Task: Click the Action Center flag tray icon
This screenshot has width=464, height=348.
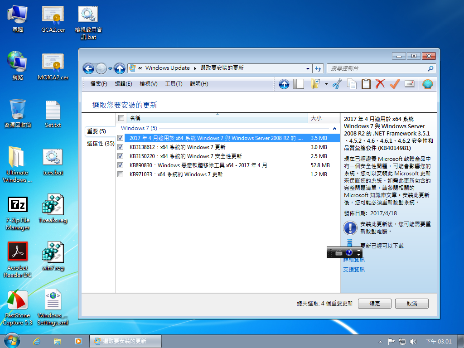Action: point(391,342)
